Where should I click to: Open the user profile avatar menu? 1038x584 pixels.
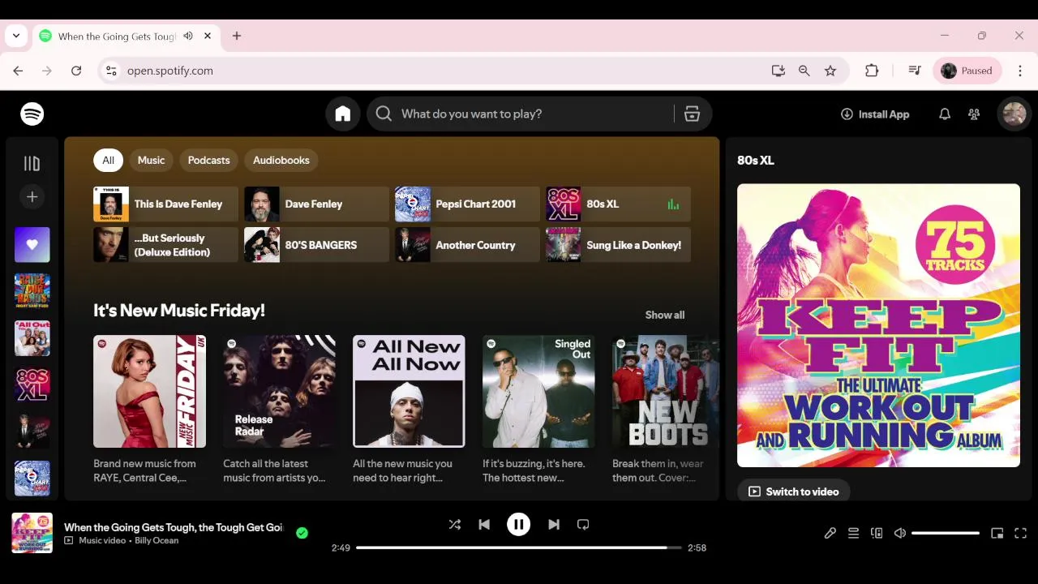(1014, 114)
